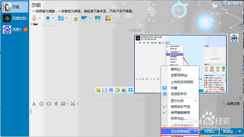Click the remote desktop monitor icon
Image resolution: width=244 pixels, height=137 pixels.
(84, 18)
